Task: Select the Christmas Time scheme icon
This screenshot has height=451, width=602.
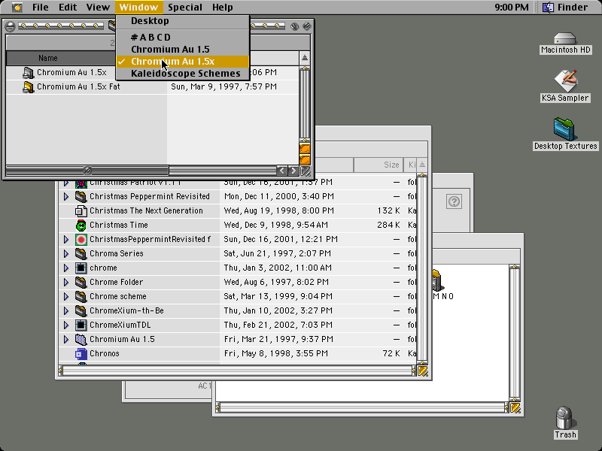Action: coord(81,225)
